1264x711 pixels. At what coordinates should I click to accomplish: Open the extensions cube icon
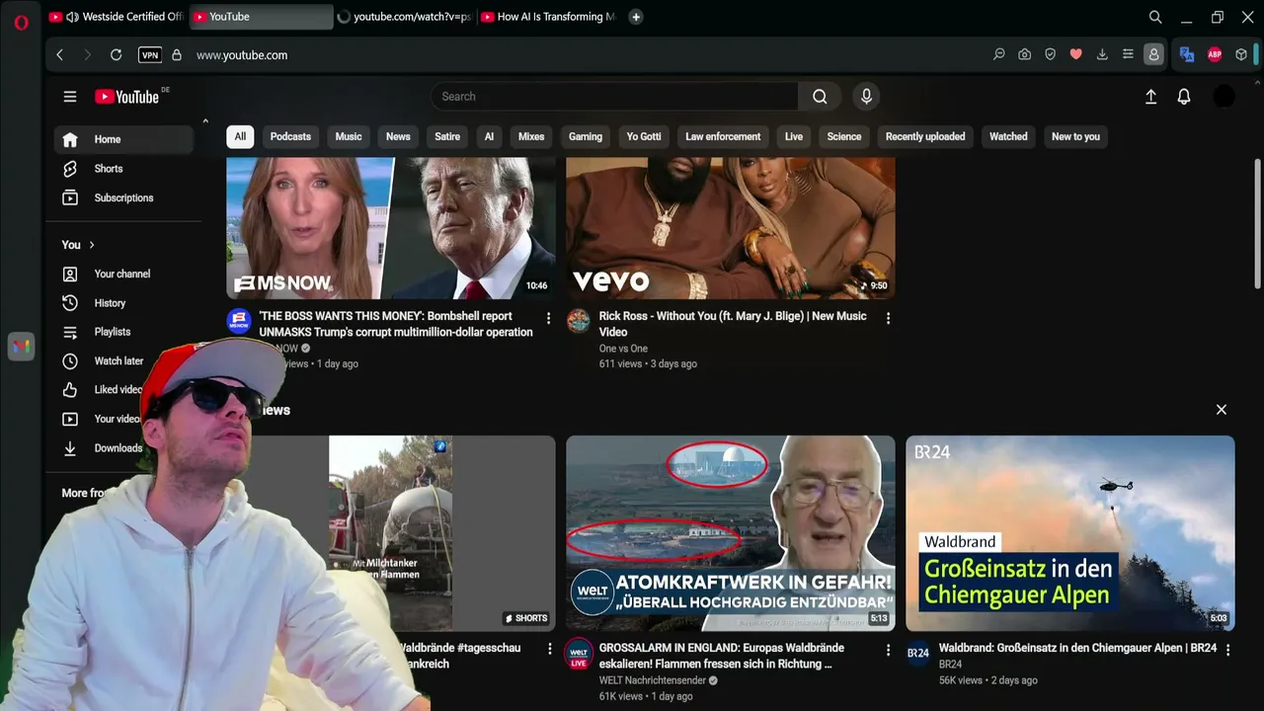1241,55
